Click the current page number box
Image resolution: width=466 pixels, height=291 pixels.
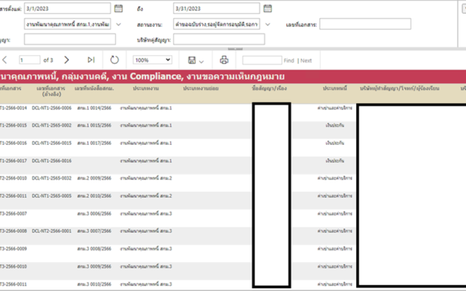click(x=30, y=60)
